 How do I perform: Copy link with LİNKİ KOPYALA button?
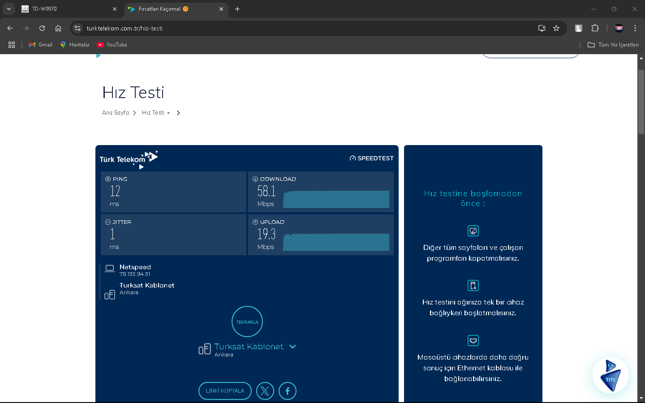point(225,391)
